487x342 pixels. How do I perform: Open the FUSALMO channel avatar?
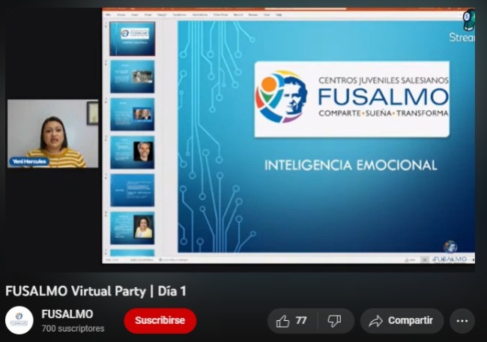tap(19, 321)
